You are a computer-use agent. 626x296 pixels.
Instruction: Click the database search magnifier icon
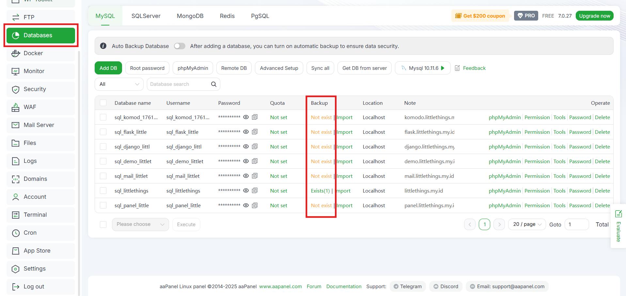tap(214, 84)
